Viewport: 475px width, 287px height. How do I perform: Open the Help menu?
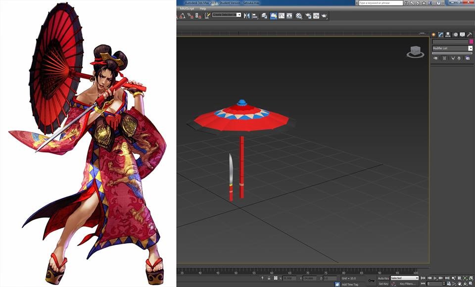[x=204, y=9]
